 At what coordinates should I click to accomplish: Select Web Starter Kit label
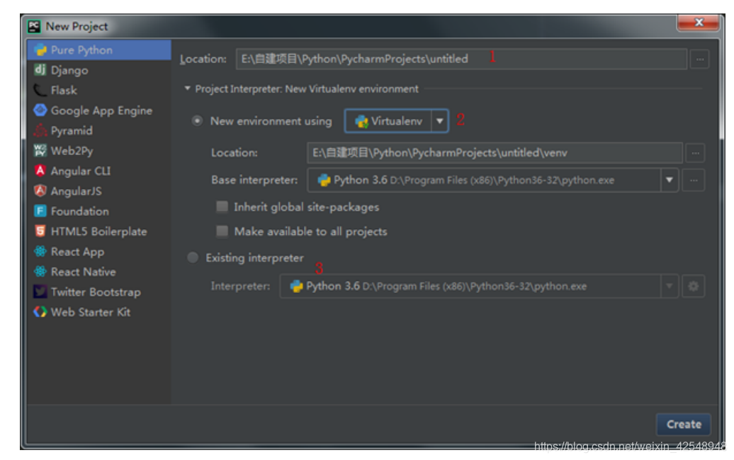tap(91, 312)
